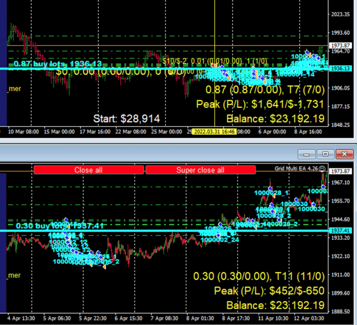
Task: Click the 1000002_24 trade label
Action: [x=220, y=240]
